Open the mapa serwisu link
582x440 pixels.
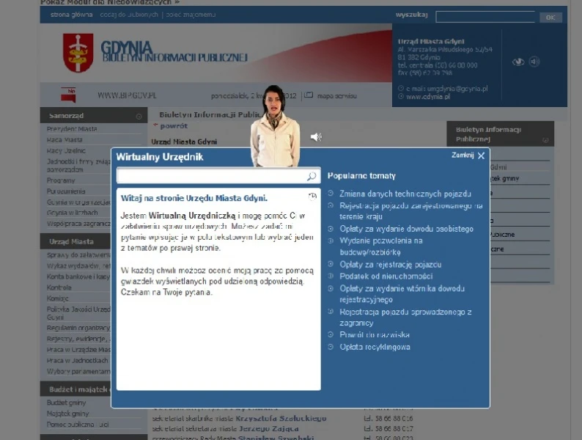(x=336, y=96)
